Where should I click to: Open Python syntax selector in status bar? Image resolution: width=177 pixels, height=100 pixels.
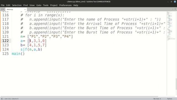click(x=170, y=99)
